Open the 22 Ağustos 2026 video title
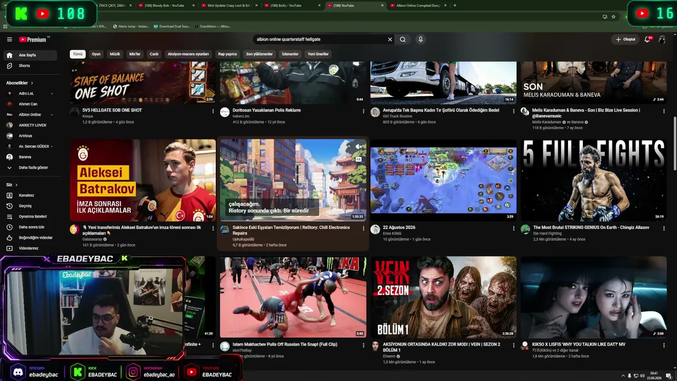Image resolution: width=677 pixels, height=381 pixels. [399, 228]
